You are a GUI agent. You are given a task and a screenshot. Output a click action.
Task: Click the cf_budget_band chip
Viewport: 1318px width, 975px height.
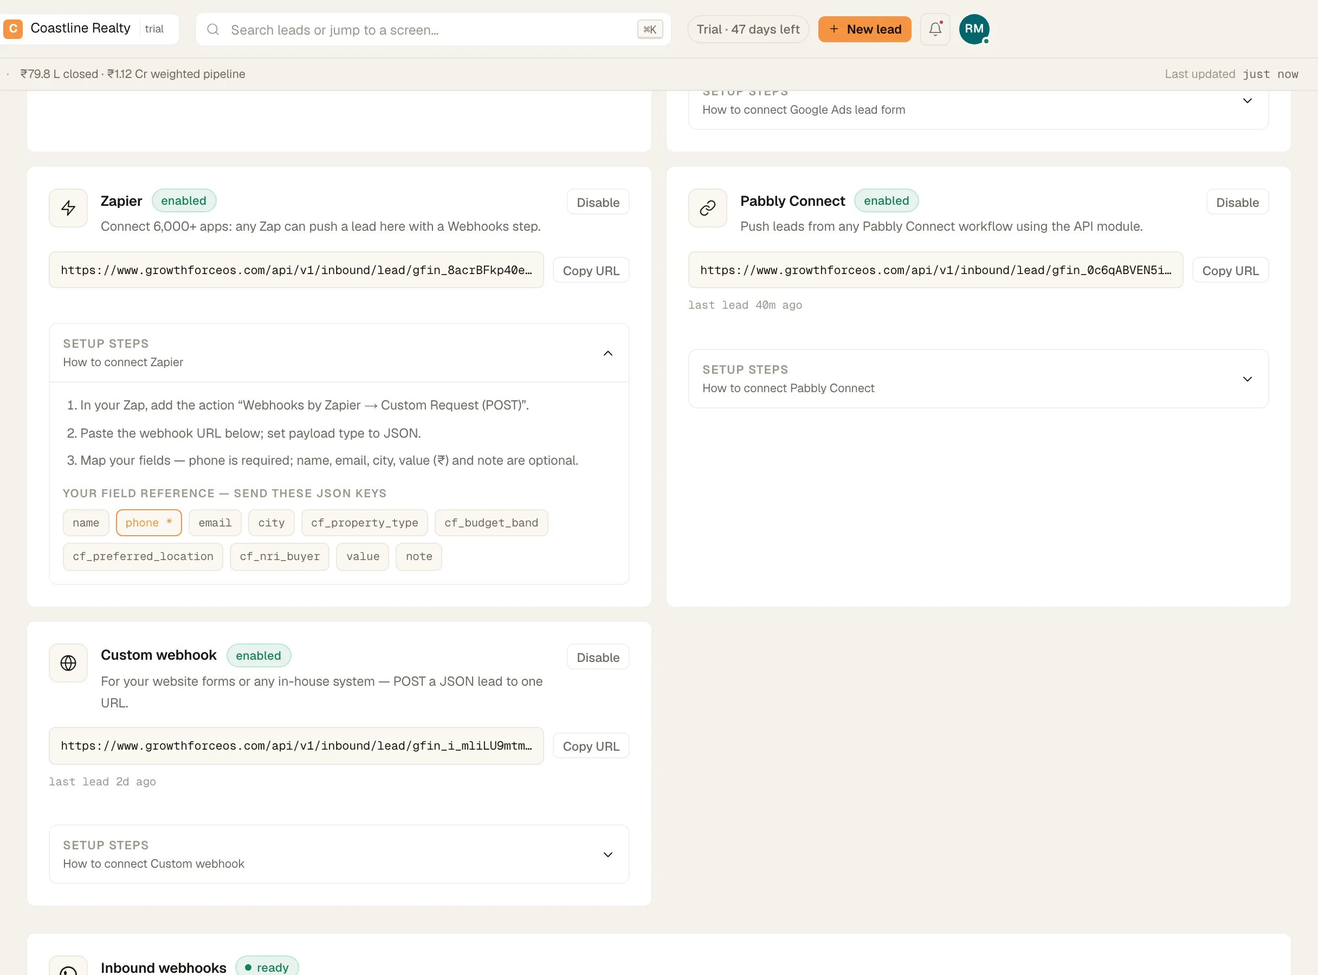(492, 523)
